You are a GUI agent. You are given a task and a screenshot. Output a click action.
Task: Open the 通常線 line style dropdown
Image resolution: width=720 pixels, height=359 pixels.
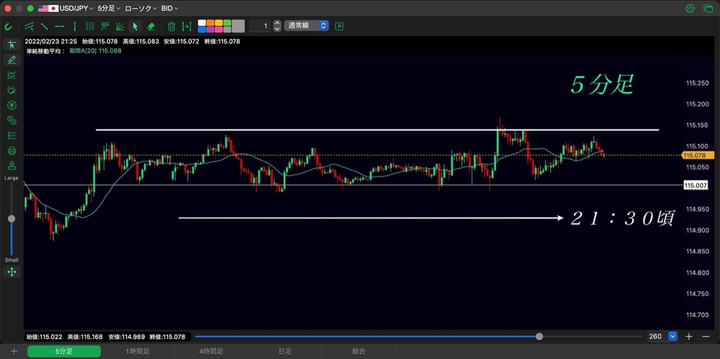tap(307, 26)
